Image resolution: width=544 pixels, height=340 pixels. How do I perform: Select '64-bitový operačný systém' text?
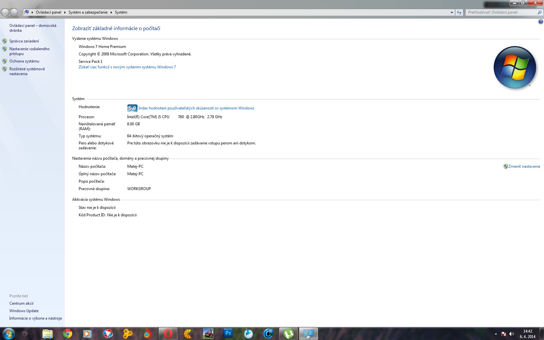click(x=150, y=136)
